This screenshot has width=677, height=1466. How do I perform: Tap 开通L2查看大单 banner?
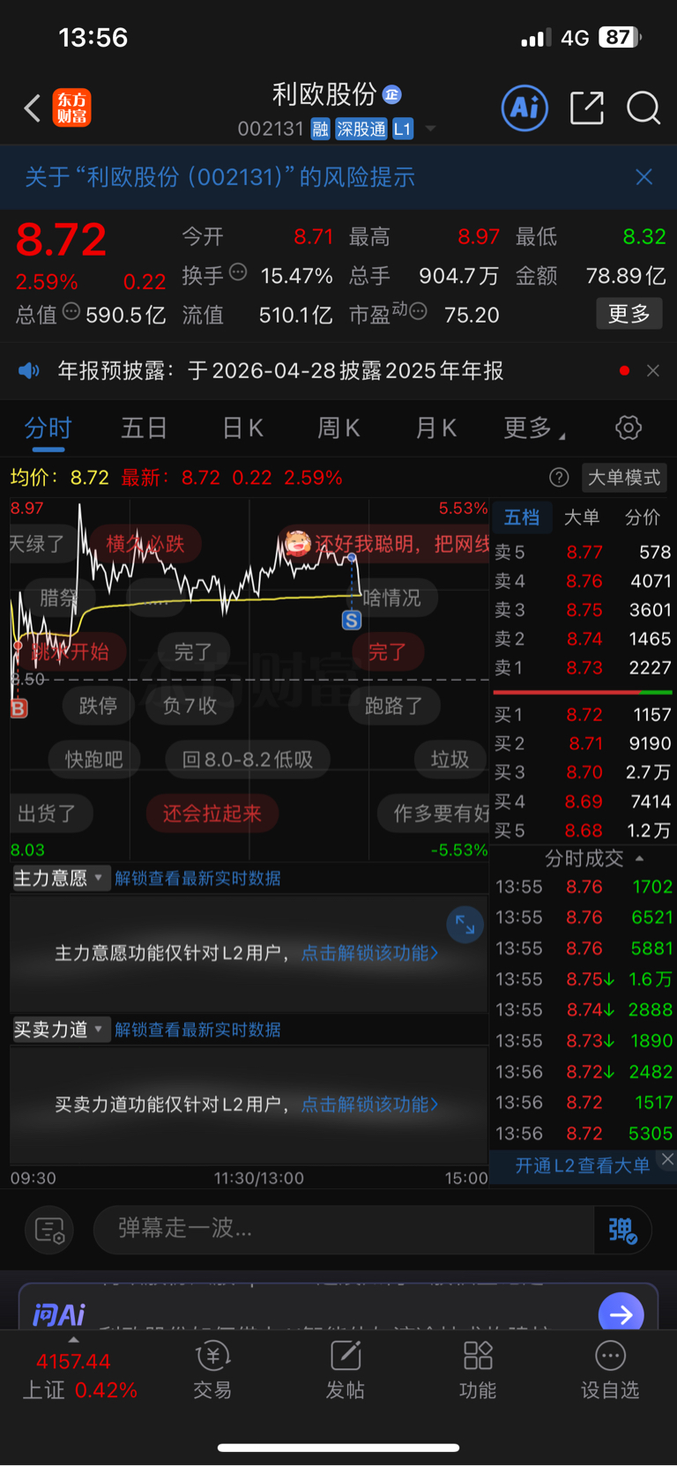coord(582,1165)
